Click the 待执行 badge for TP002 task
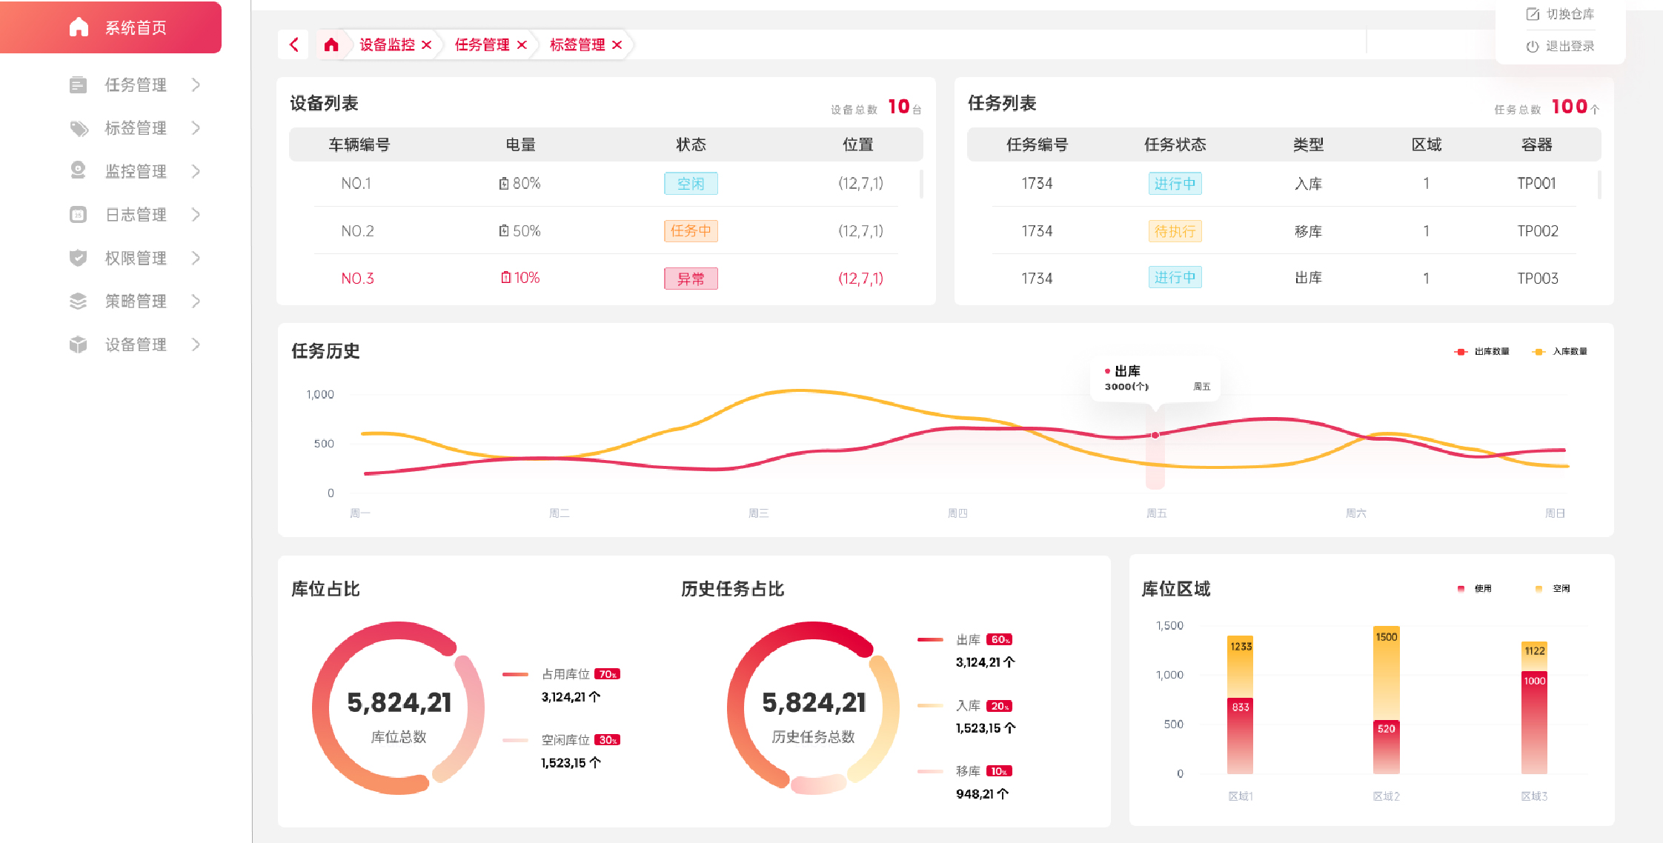This screenshot has width=1663, height=843. point(1175,231)
